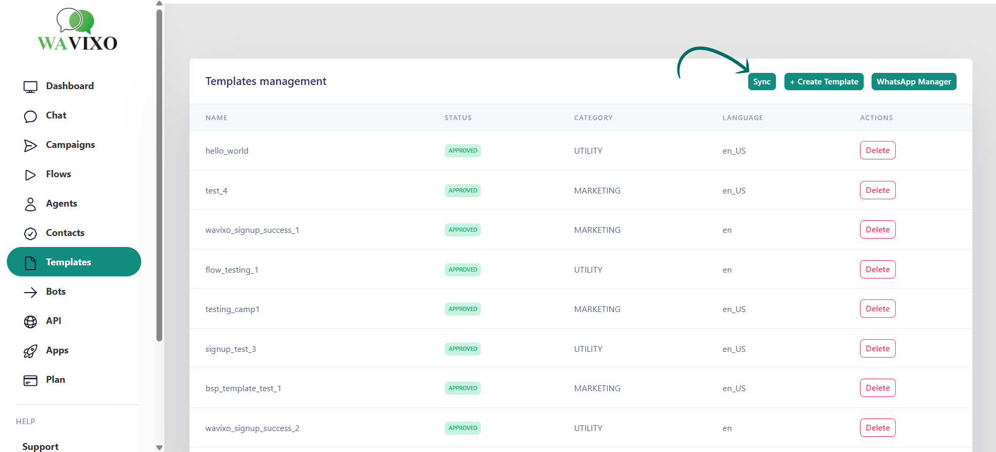Image resolution: width=996 pixels, height=452 pixels.
Task: Open Contacts via checkmark badge icon
Action: pyautogui.click(x=30, y=233)
